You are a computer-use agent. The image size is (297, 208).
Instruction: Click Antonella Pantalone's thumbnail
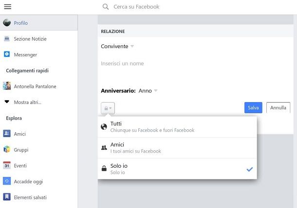(x=7, y=86)
